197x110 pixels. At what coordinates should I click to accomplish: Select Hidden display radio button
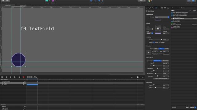[160, 42]
